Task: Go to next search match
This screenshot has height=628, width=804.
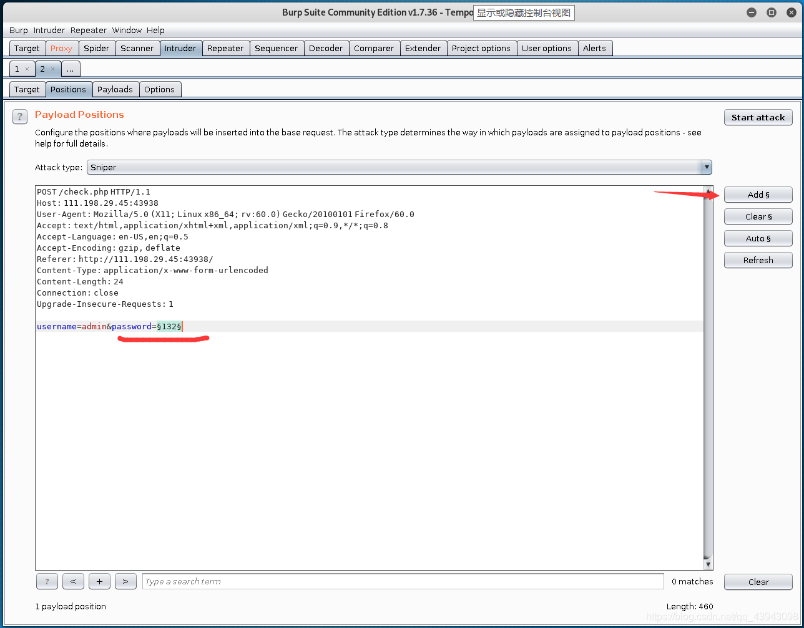Action: (x=125, y=581)
